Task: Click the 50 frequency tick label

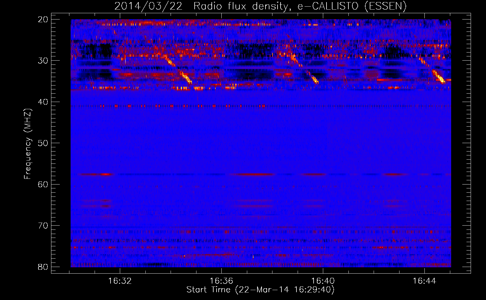Action: [x=43, y=143]
